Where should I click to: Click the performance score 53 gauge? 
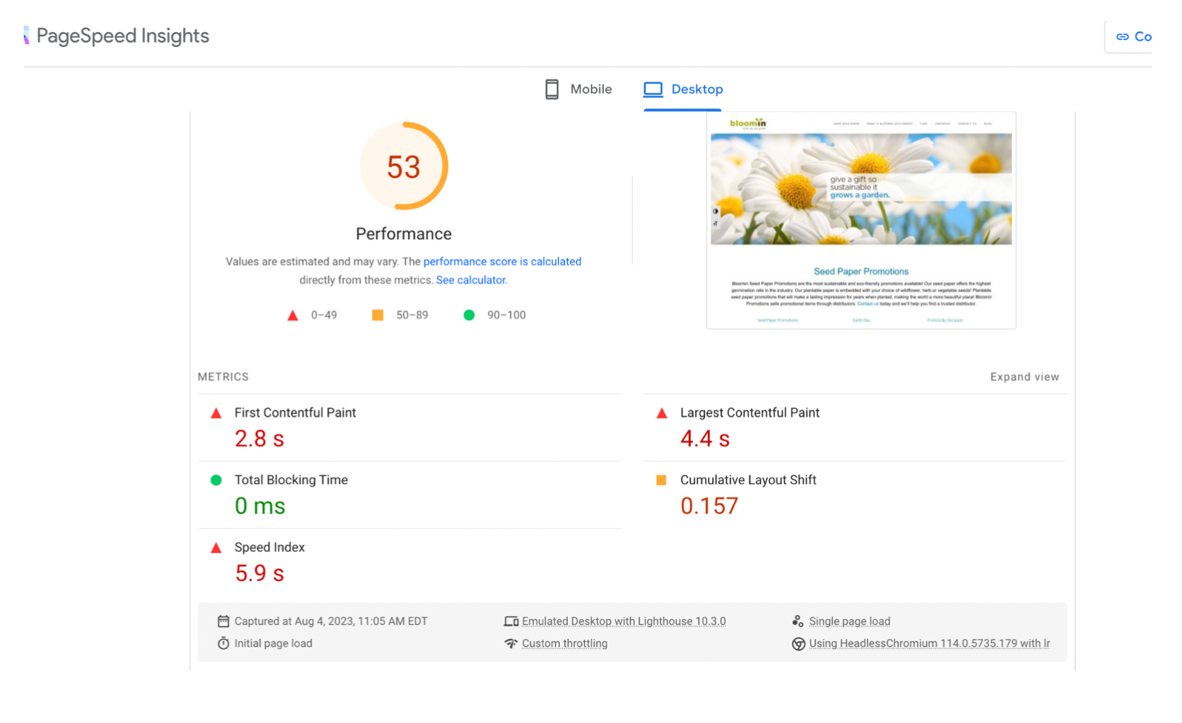tap(403, 166)
